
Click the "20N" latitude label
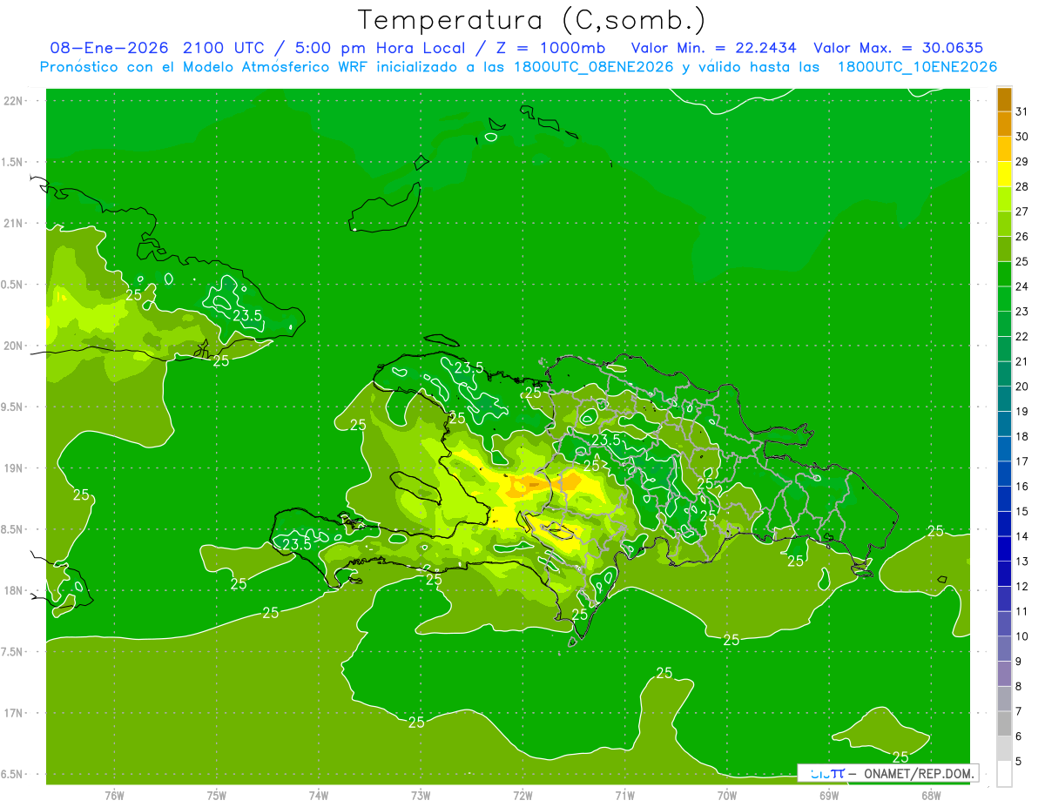point(14,346)
